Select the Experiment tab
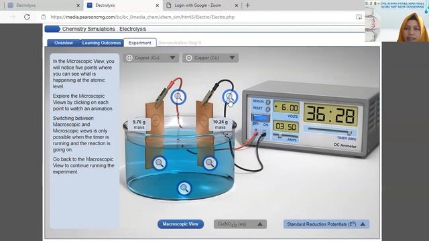Viewport: 429px width, 241px height. pos(140,43)
